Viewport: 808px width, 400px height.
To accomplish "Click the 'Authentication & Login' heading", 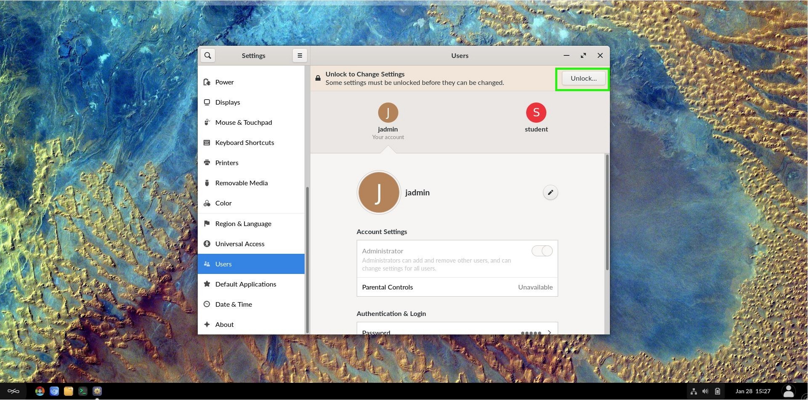I will 391,313.
